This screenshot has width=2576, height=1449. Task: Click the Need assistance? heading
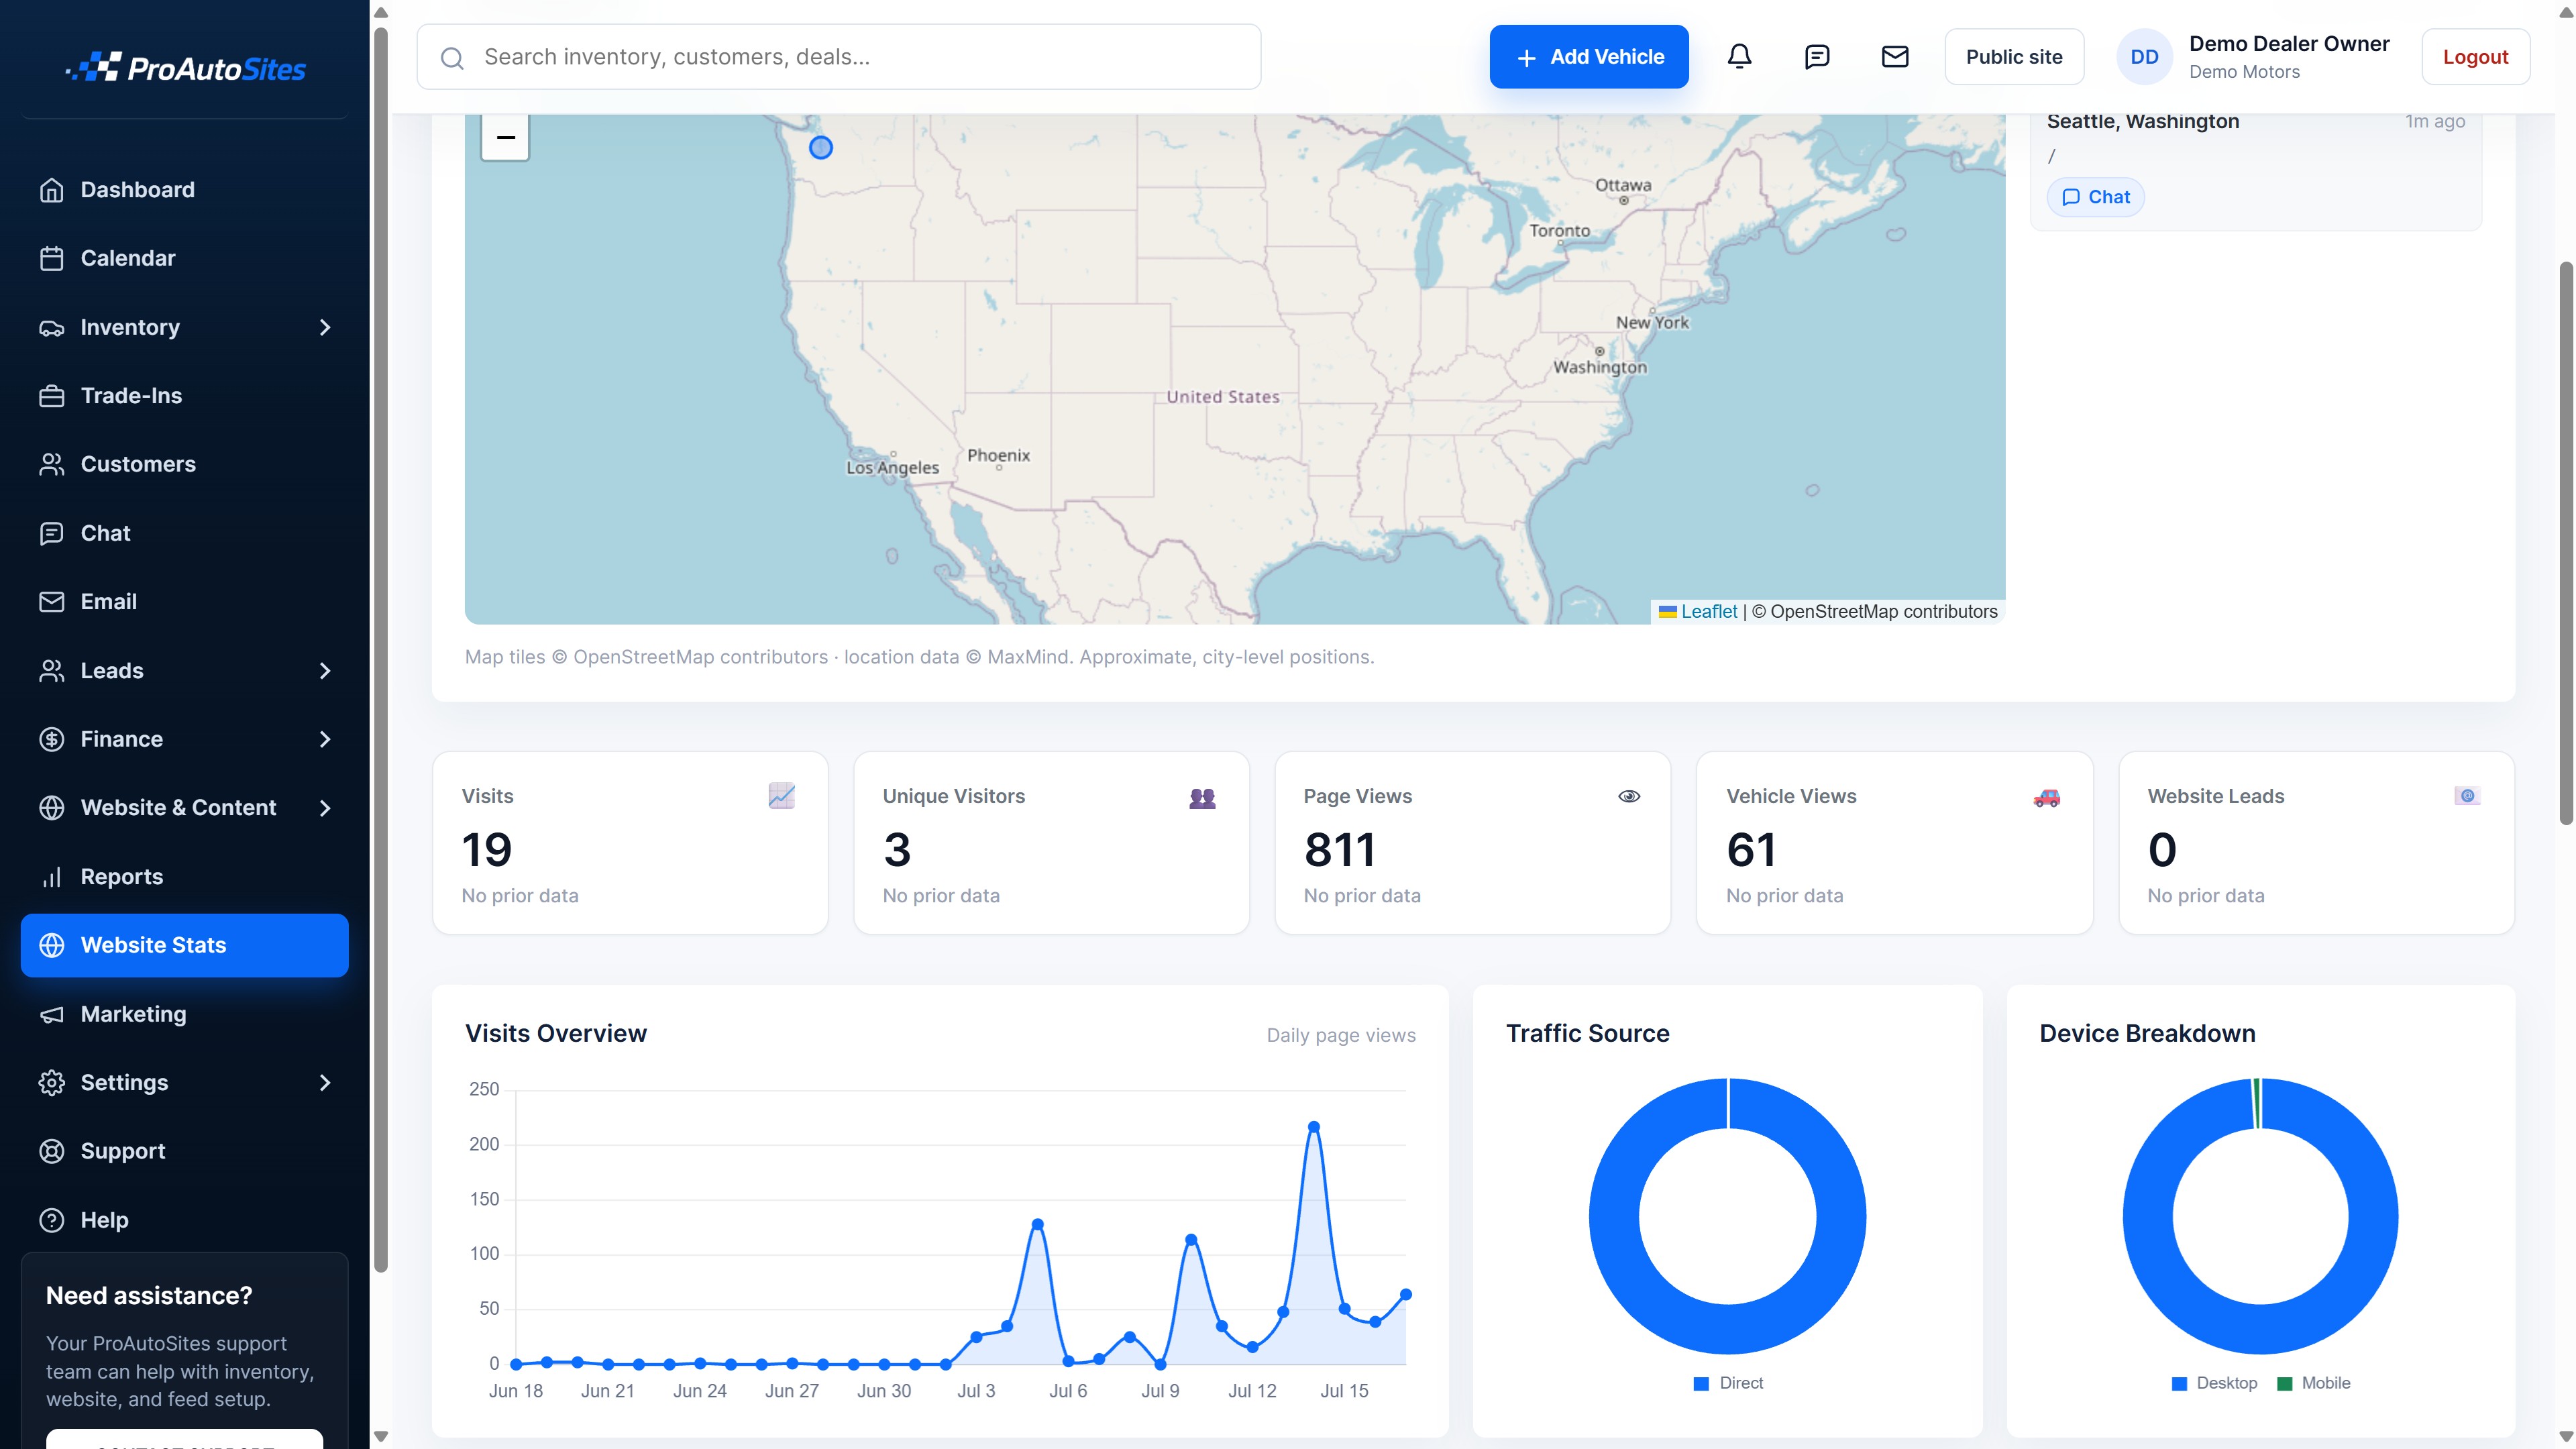tap(149, 1296)
